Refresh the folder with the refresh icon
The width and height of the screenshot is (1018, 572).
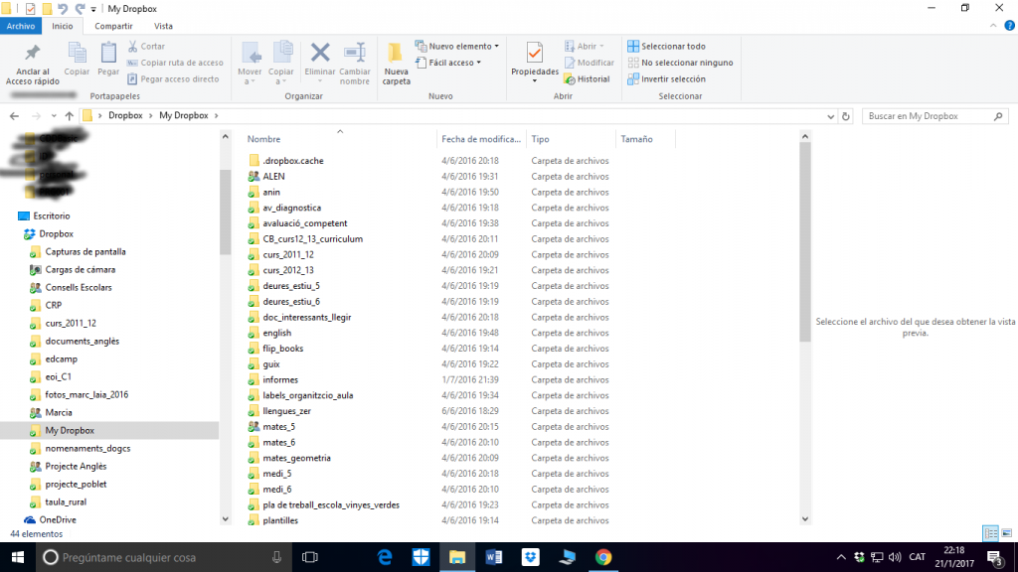click(844, 115)
